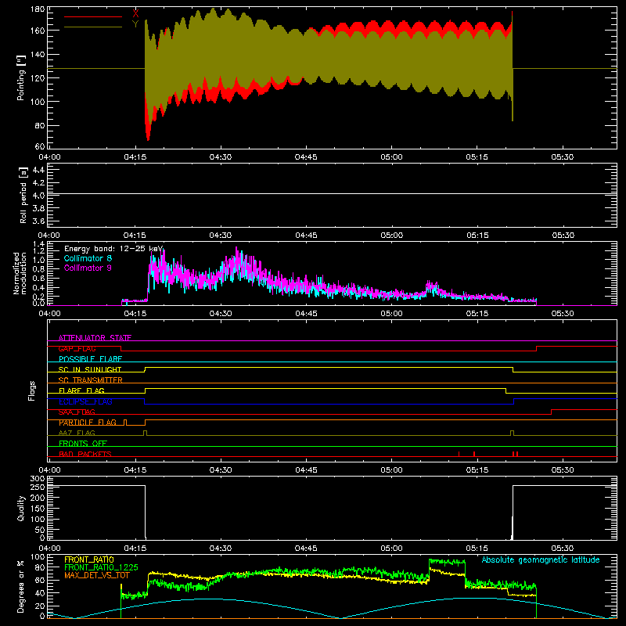Click the SC_IN_SUNLIGHT flag label
The height and width of the screenshot is (626, 626).
(90, 369)
